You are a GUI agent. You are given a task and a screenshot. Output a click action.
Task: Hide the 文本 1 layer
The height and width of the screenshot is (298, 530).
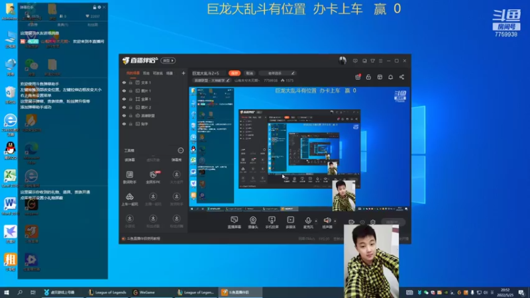tap(124, 82)
